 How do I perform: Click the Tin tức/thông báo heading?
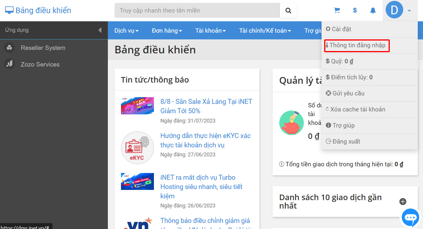pos(155,80)
